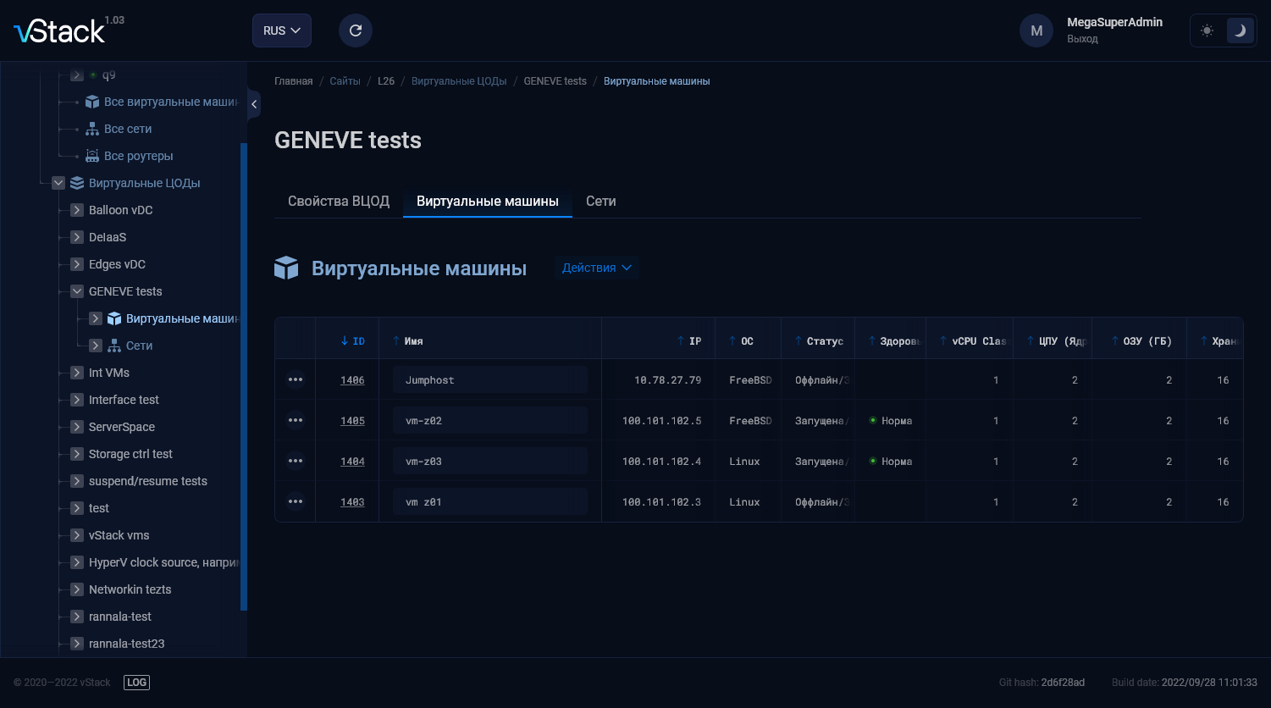Screen dimensions: 1271x708
Task: Sort table by IP column
Action: 689,341
